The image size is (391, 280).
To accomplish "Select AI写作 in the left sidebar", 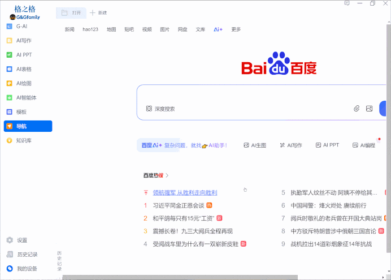I will click(x=23, y=41).
